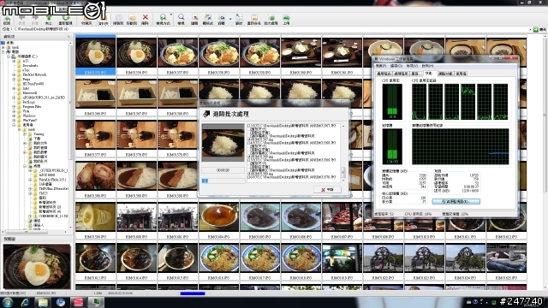The height and width of the screenshot is (308, 548).
Task: Click the large preview image panel
Action: coord(37,266)
